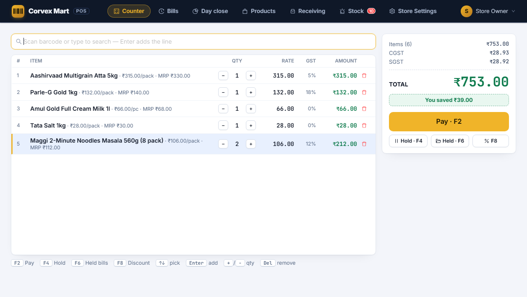Focus the barcode scan search field
This screenshot has width=527, height=297.
click(x=193, y=42)
